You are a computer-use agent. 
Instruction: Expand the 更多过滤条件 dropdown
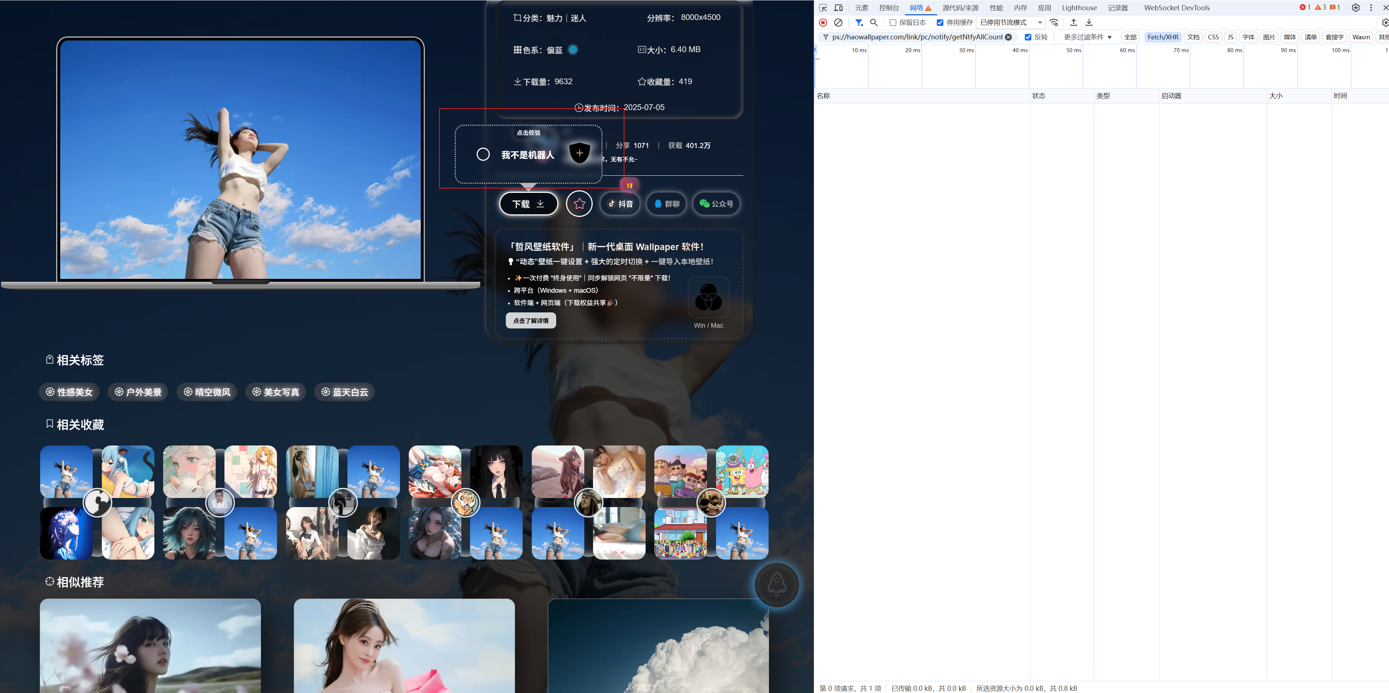[1087, 37]
